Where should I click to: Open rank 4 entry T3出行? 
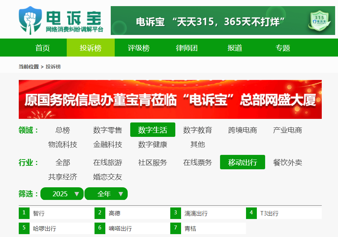tap(284, 213)
